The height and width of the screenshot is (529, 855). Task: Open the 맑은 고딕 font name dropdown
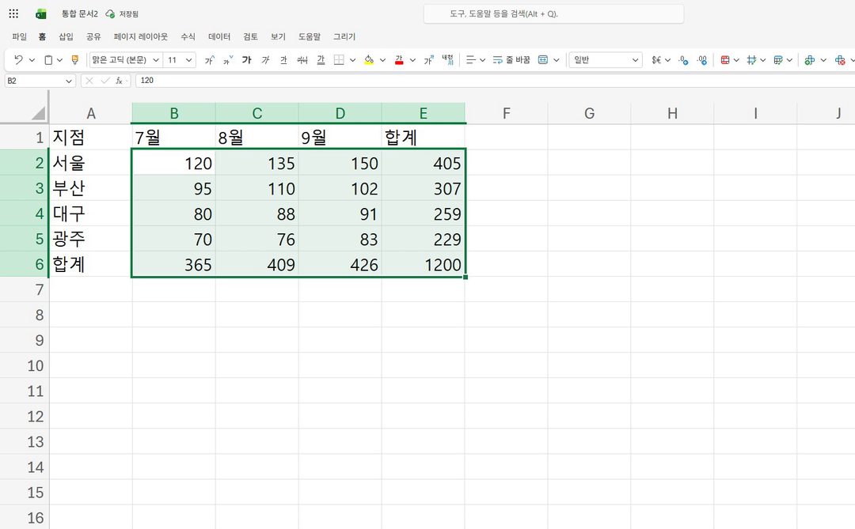(x=155, y=60)
